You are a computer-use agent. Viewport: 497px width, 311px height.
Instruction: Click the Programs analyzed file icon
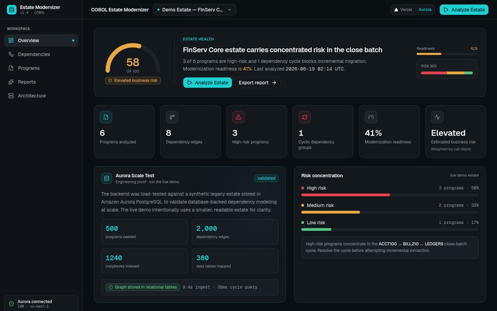[106, 117]
